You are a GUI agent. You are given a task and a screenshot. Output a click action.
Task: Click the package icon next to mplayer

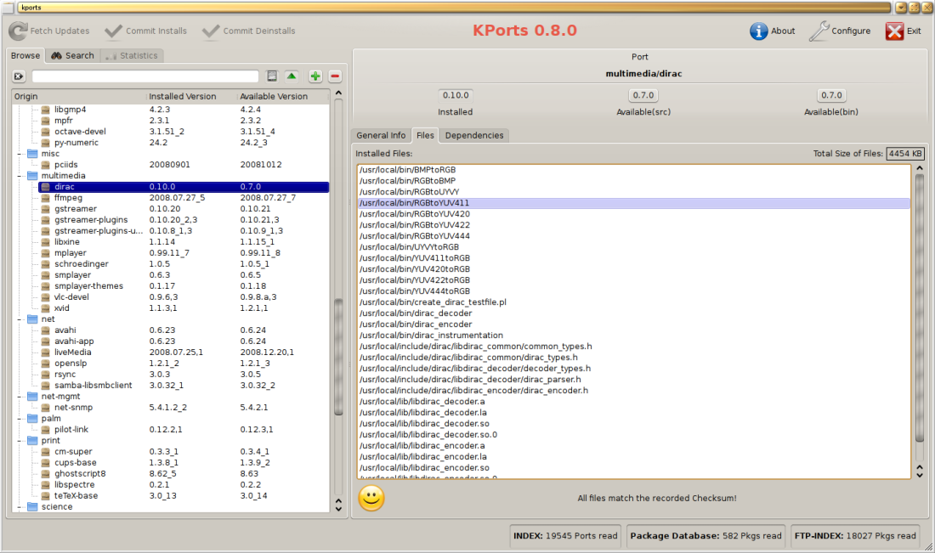tap(45, 253)
